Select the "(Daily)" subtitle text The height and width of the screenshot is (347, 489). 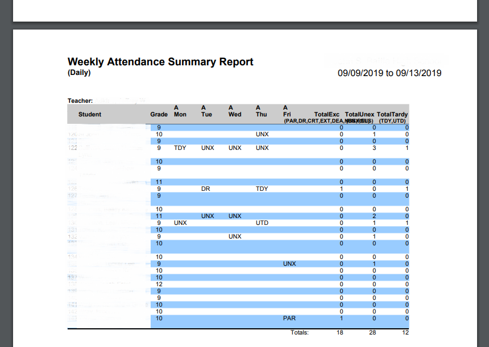79,73
